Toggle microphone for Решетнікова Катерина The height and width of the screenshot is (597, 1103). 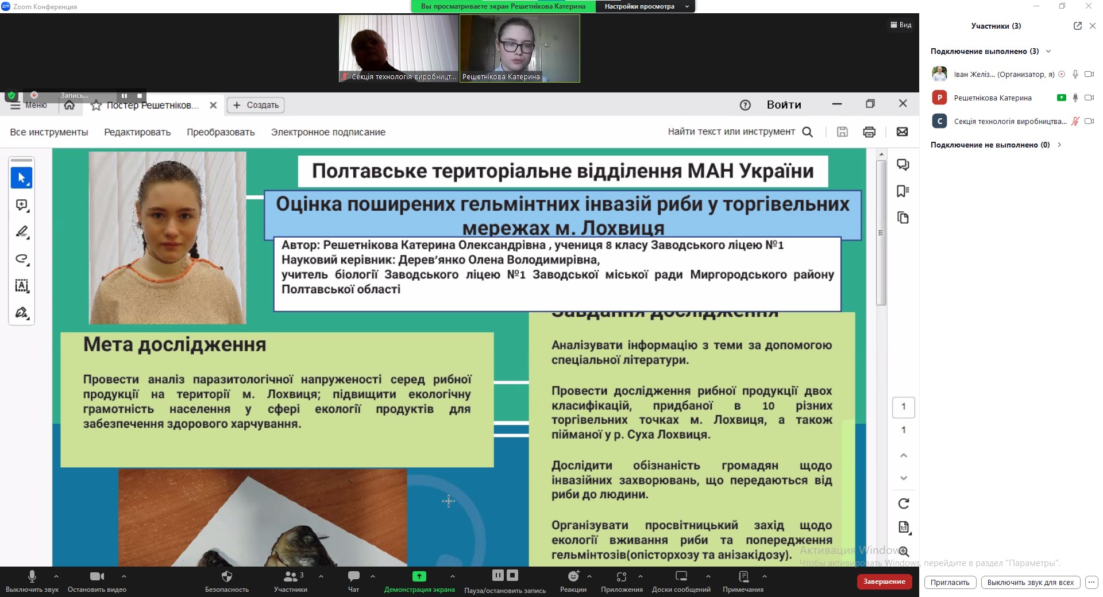click(x=1075, y=98)
